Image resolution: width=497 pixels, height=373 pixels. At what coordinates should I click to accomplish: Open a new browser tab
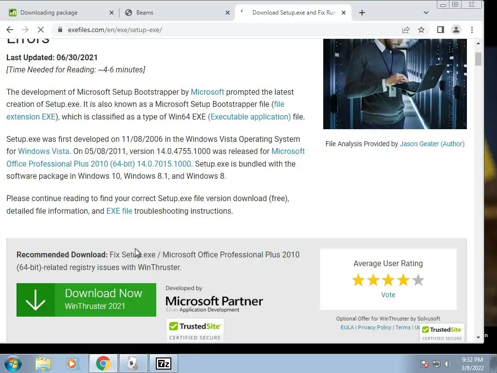(362, 13)
